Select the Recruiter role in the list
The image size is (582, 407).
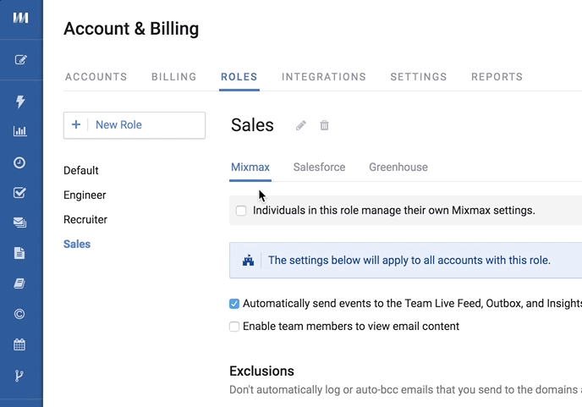click(x=85, y=220)
